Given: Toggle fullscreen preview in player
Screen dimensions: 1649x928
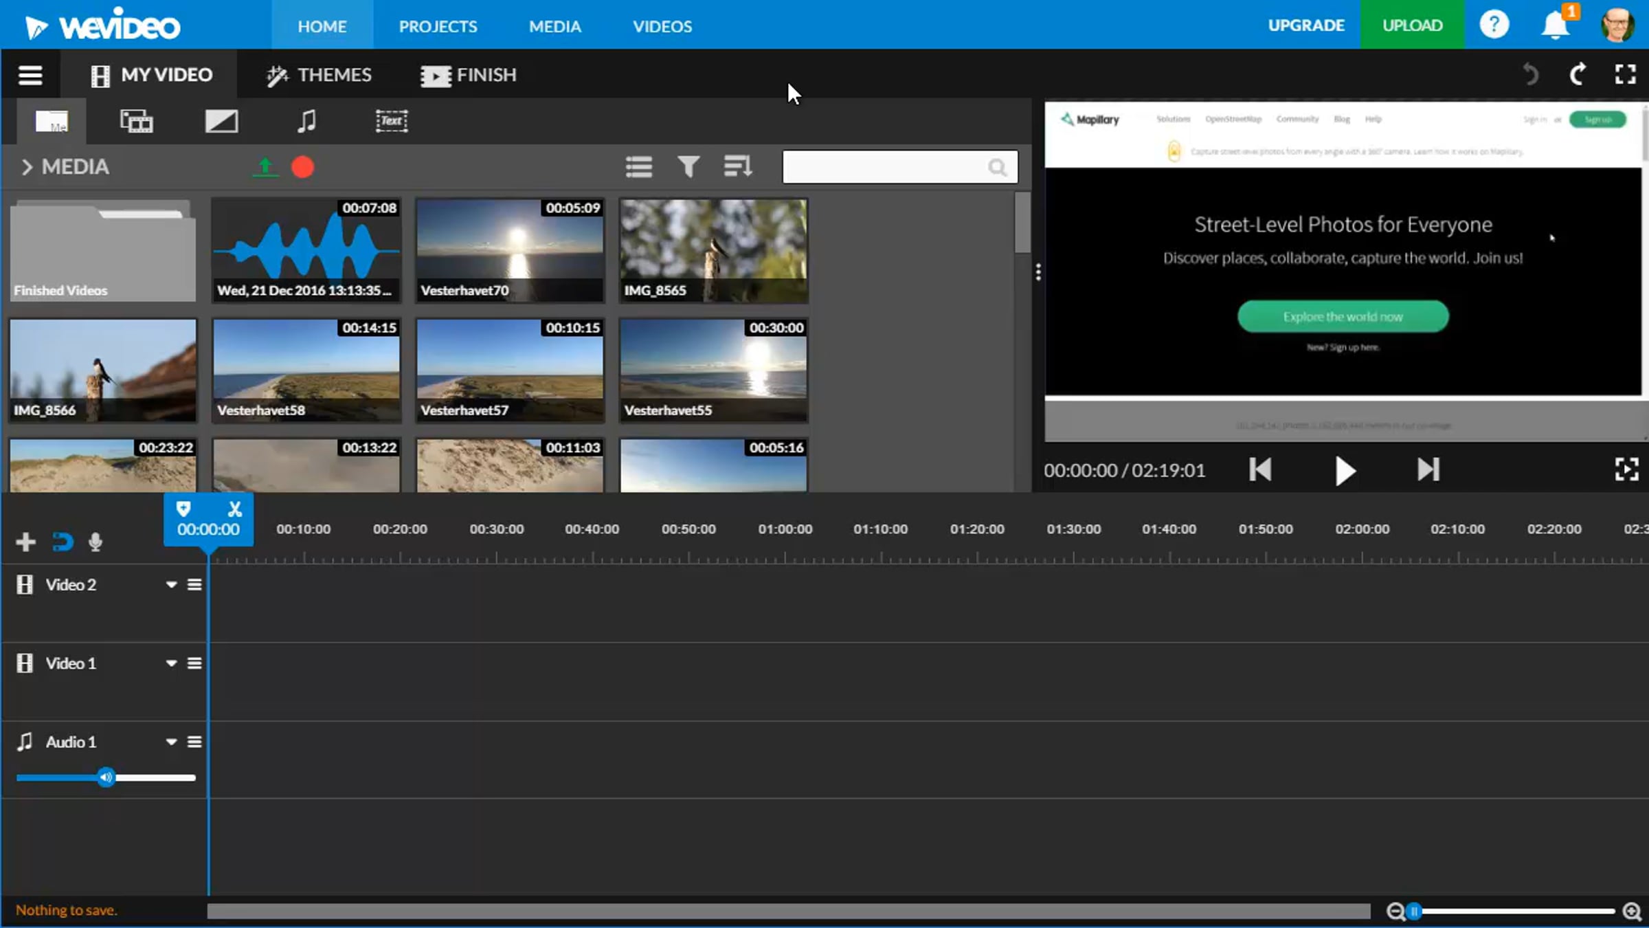Looking at the screenshot, I should (1626, 470).
